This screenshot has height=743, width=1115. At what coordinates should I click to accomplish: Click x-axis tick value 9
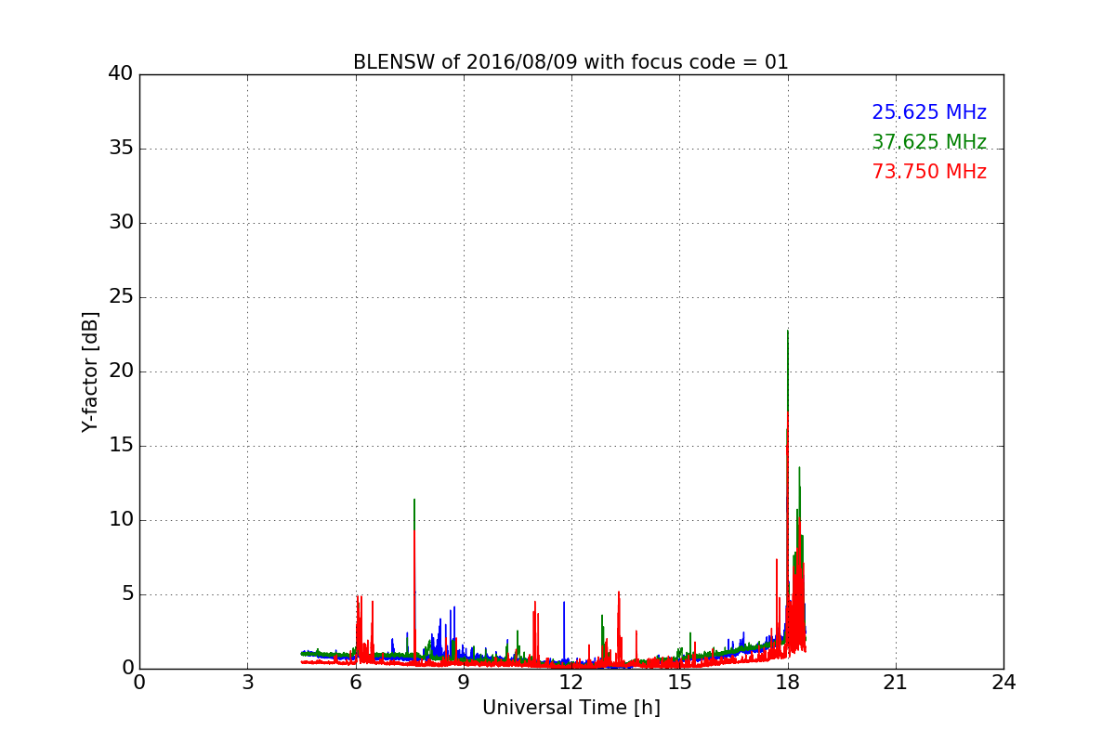pos(464,683)
